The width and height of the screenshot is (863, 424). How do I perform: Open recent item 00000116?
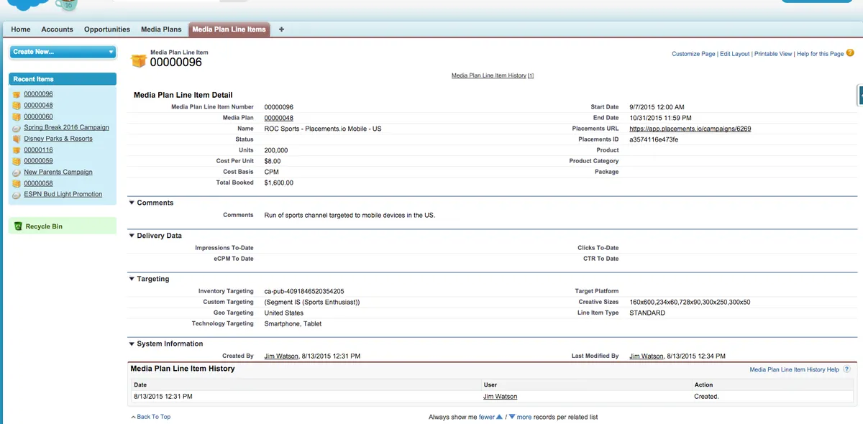point(38,150)
